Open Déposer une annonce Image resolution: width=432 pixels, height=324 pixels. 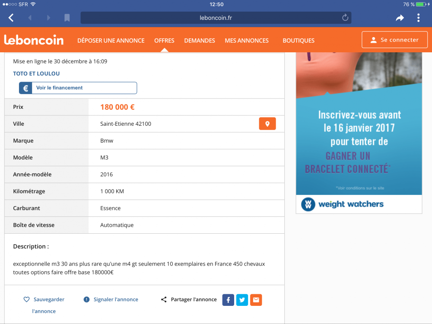pyautogui.click(x=111, y=41)
